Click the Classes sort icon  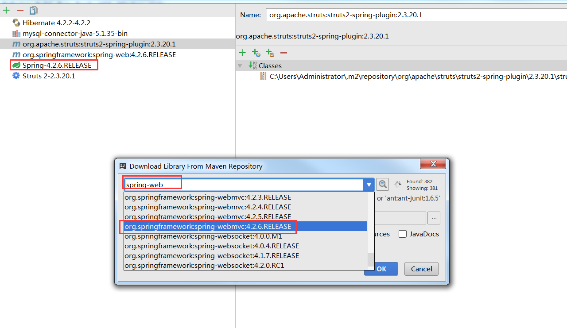(x=252, y=66)
